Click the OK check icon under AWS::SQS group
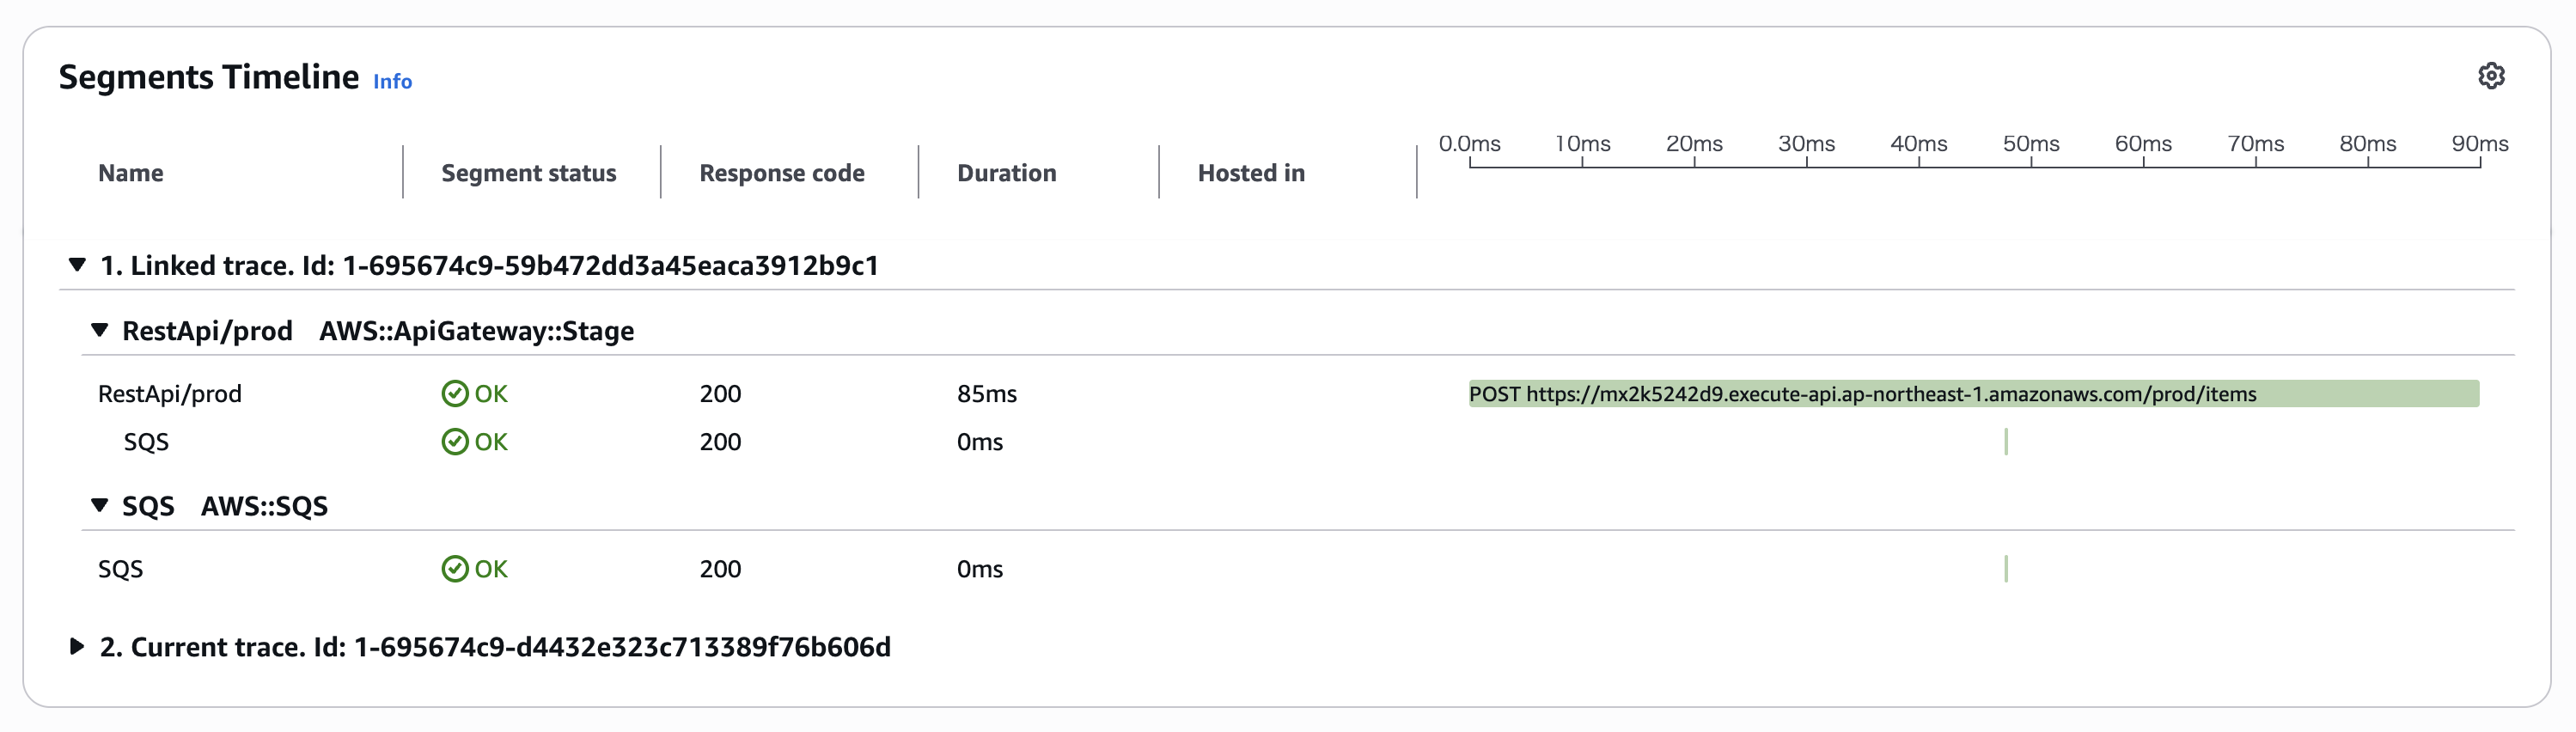Viewport: 2576px width, 732px height. (455, 569)
